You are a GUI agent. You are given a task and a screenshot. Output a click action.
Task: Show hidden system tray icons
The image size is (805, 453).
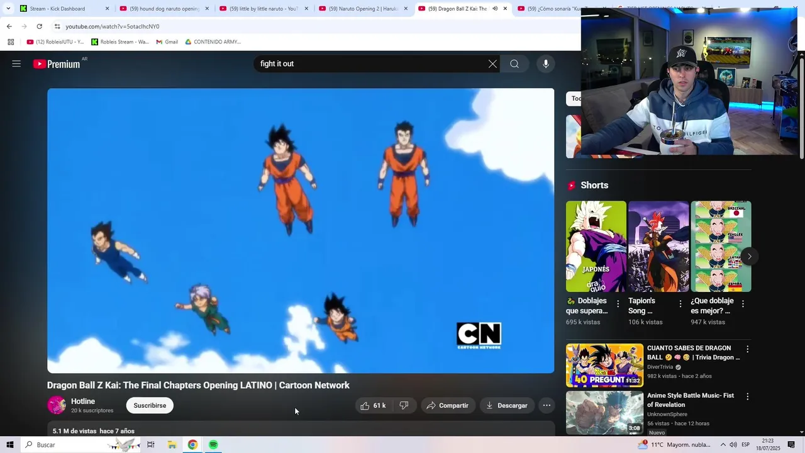tap(723, 445)
